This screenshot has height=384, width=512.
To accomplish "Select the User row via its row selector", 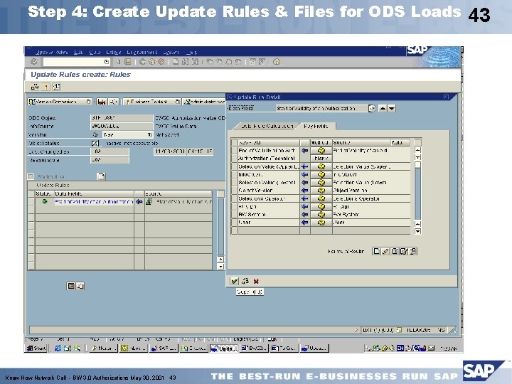I will click(x=234, y=223).
